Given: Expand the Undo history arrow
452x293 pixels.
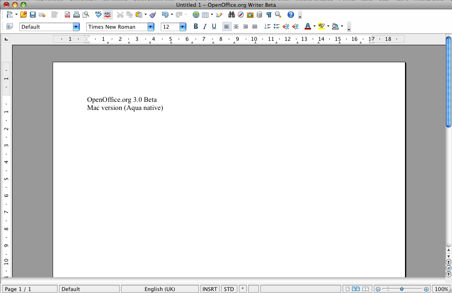Looking at the screenshot, I should click(x=172, y=15).
